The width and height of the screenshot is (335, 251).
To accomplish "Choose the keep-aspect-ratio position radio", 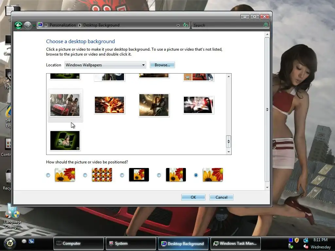I will 159,175.
